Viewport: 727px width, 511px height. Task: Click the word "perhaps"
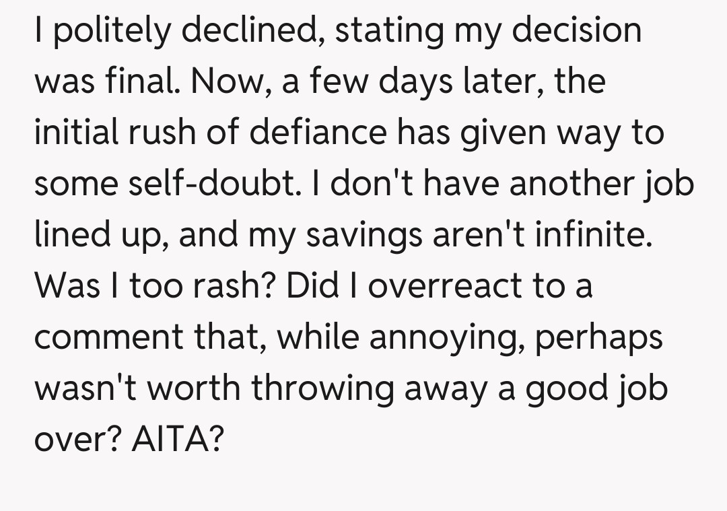[598, 337]
